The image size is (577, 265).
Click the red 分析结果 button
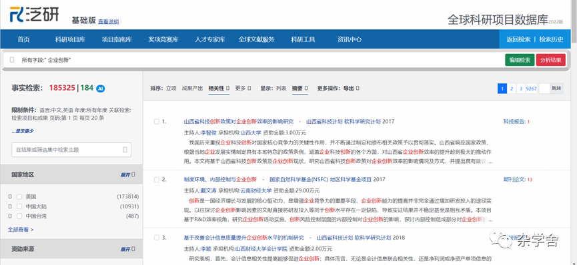pos(551,60)
